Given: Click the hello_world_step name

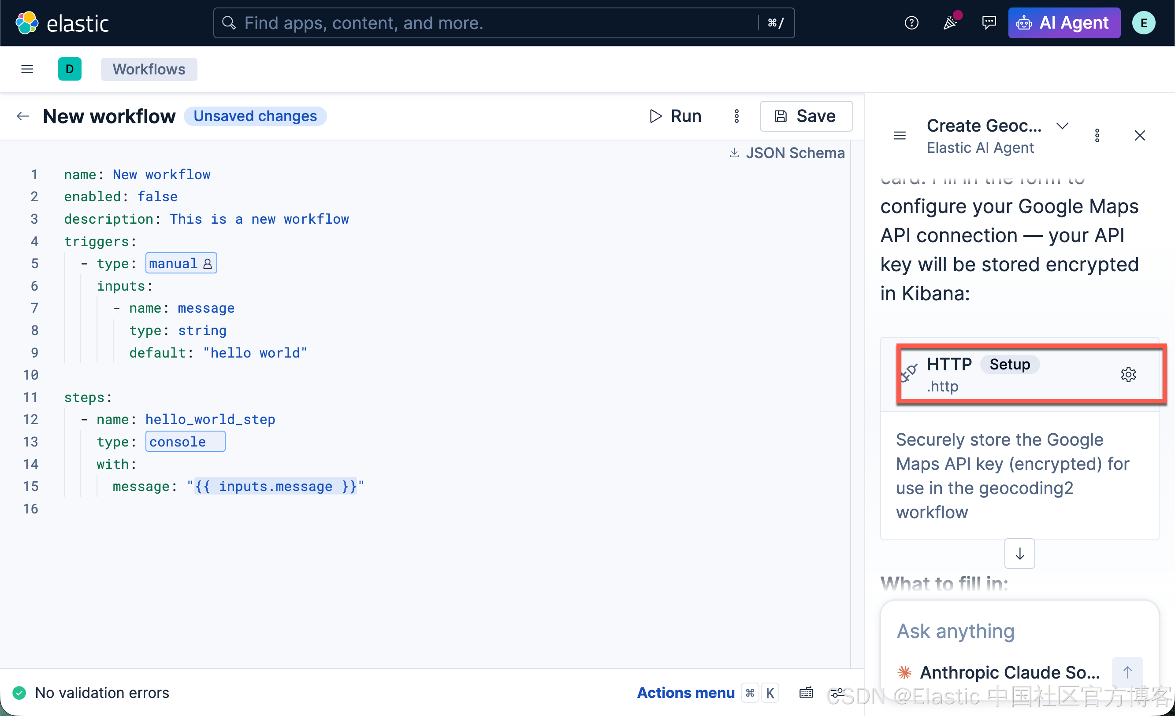Looking at the screenshot, I should pos(210,419).
